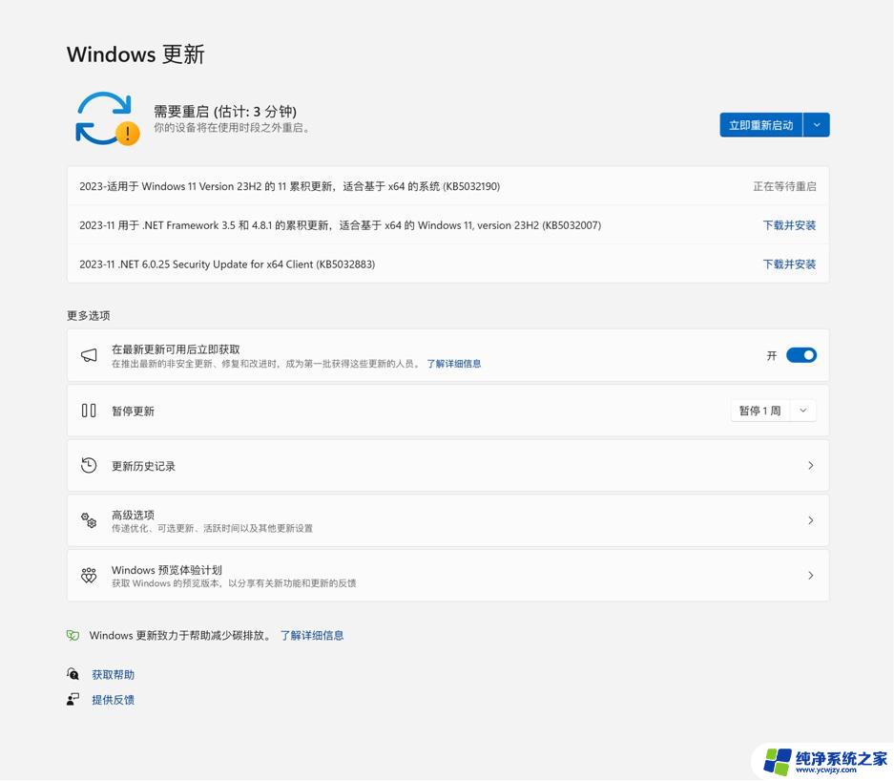The height and width of the screenshot is (781, 894).
Task: Click the pause updates icon
Action: [x=89, y=411]
